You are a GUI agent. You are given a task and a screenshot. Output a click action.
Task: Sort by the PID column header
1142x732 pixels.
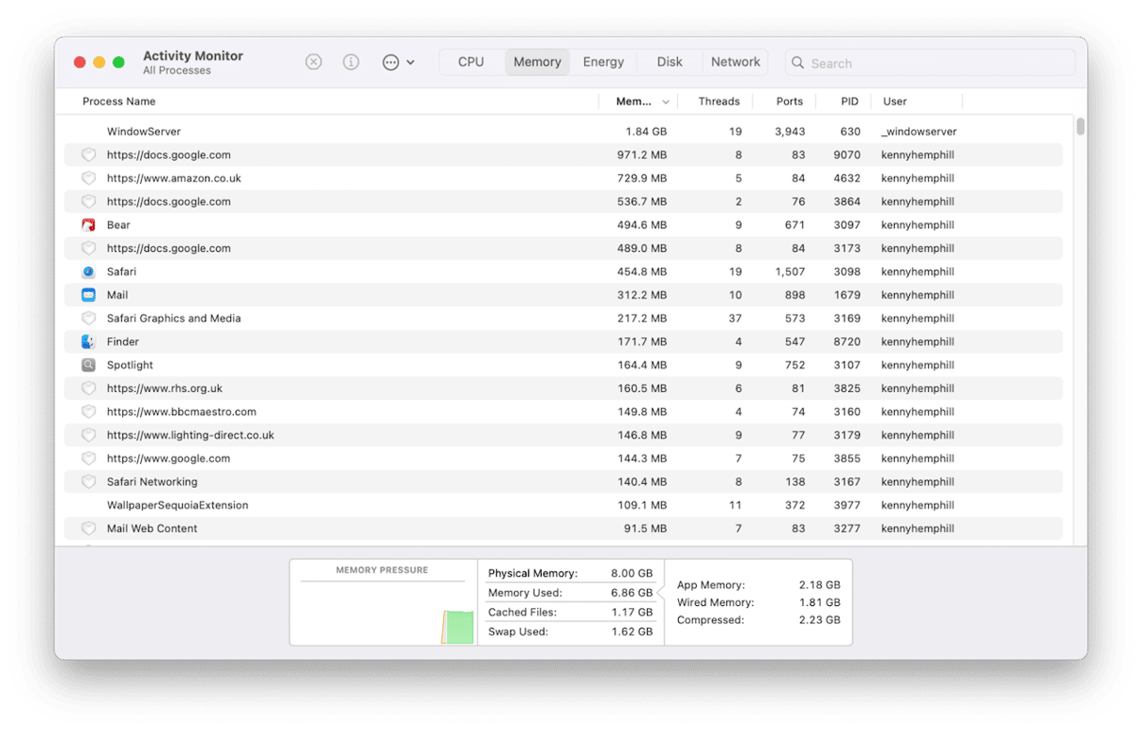click(849, 101)
